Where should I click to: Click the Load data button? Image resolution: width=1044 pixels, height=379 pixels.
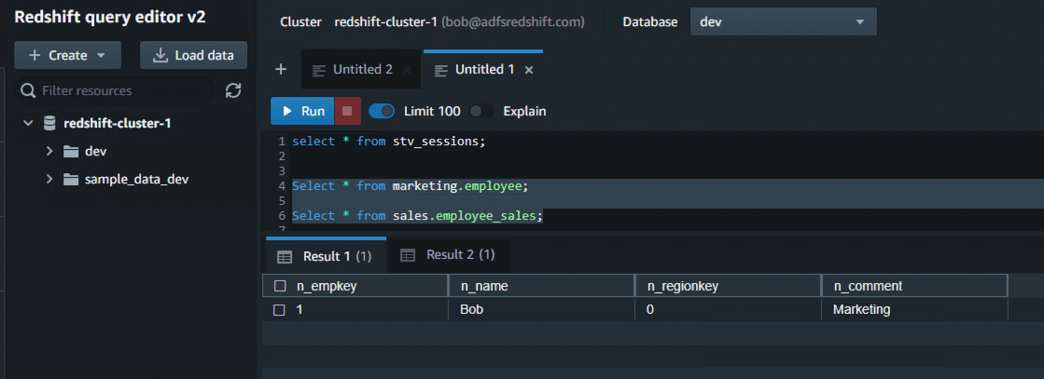click(x=193, y=55)
